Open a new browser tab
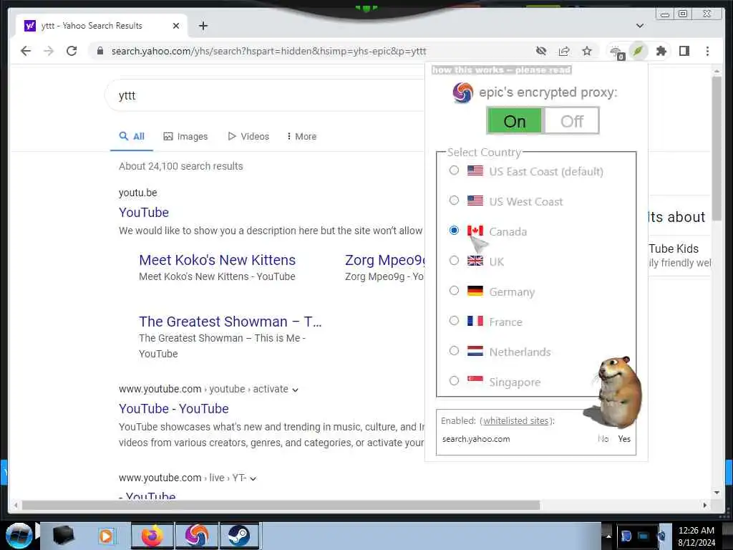The height and width of the screenshot is (550, 733). click(x=203, y=26)
